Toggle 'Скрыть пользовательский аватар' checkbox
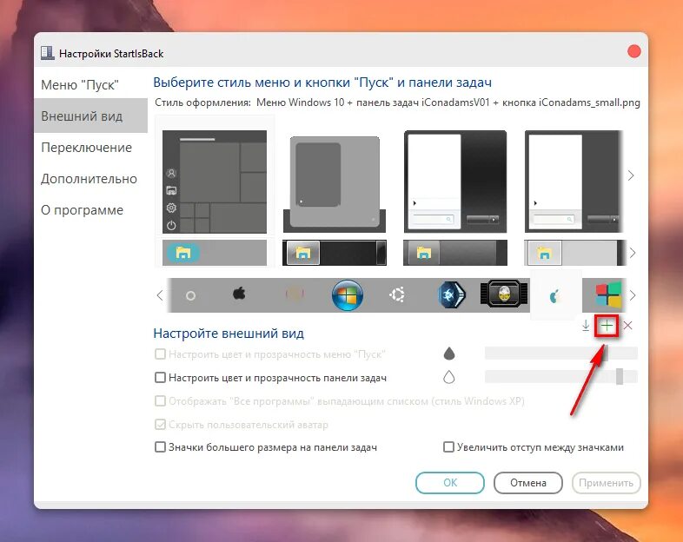 click(160, 424)
